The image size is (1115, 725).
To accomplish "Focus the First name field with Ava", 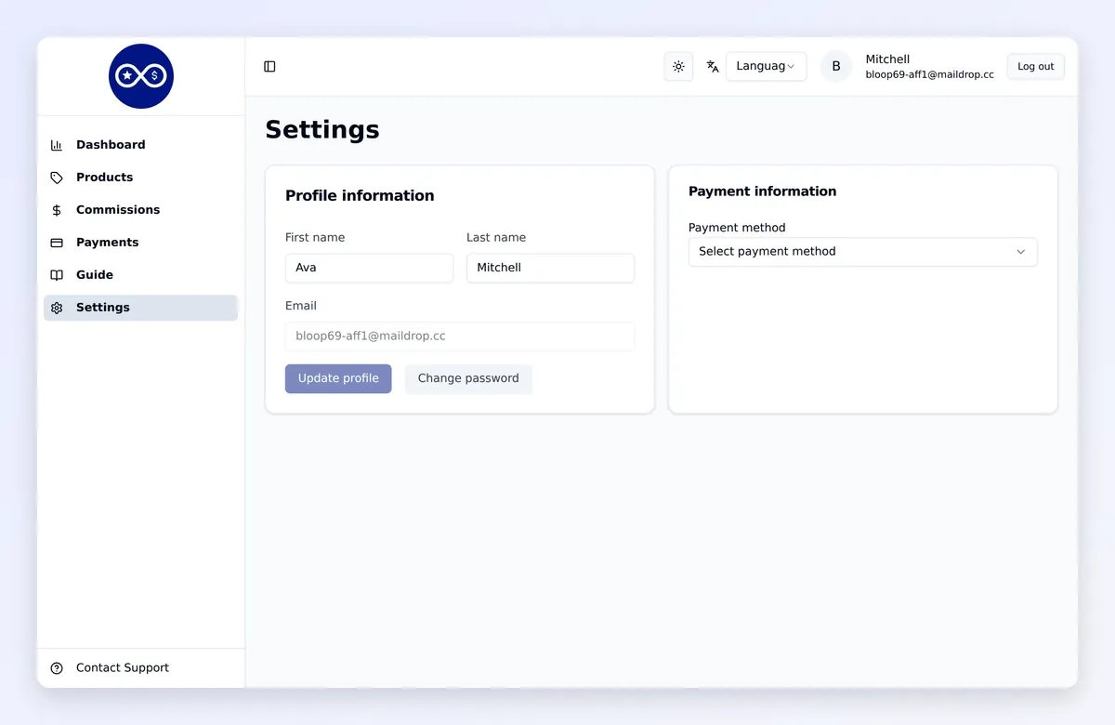I will (369, 268).
